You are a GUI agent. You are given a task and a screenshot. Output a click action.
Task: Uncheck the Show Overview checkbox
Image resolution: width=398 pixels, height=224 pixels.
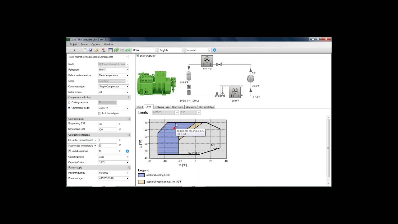coord(137,56)
